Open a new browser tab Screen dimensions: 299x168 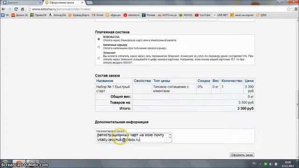click(89, 2)
